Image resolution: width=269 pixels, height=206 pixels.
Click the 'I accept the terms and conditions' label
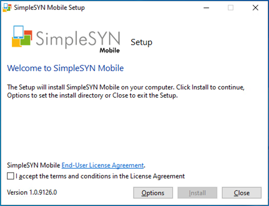click(x=100, y=176)
